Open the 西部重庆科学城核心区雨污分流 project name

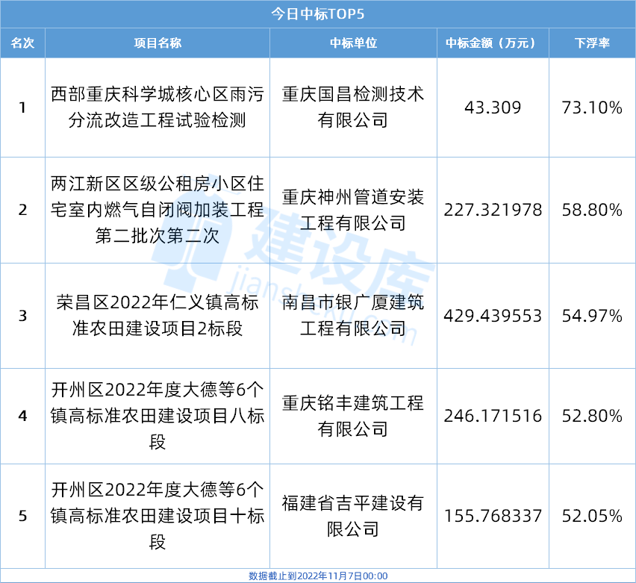[x=158, y=107]
